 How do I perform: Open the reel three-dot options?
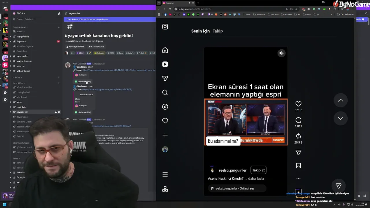pyautogui.click(x=298, y=179)
